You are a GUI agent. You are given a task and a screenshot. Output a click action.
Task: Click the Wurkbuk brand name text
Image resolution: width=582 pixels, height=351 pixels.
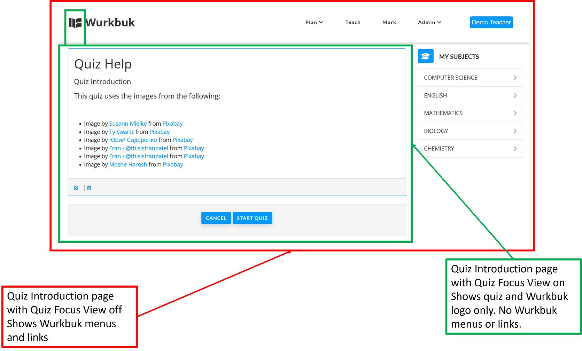pos(110,23)
